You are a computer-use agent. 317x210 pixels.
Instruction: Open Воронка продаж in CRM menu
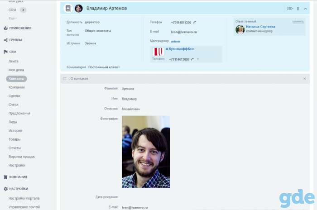[x=22, y=157]
